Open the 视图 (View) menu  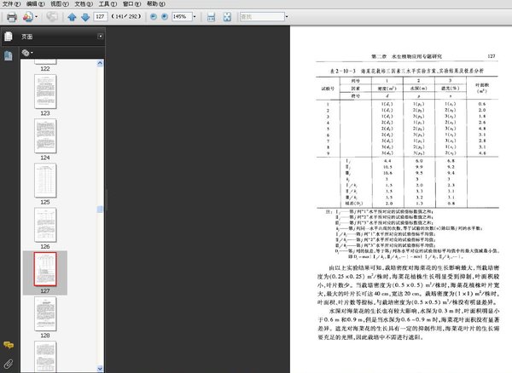[60, 4]
